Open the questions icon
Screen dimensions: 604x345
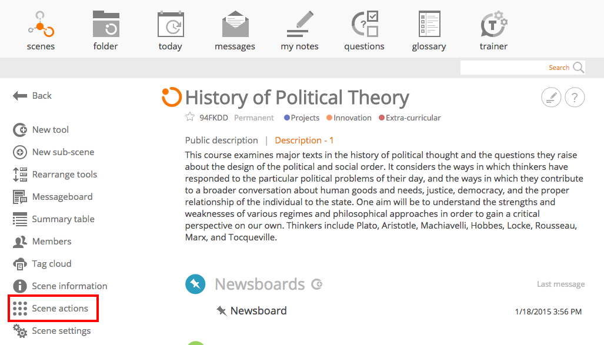coord(365,24)
